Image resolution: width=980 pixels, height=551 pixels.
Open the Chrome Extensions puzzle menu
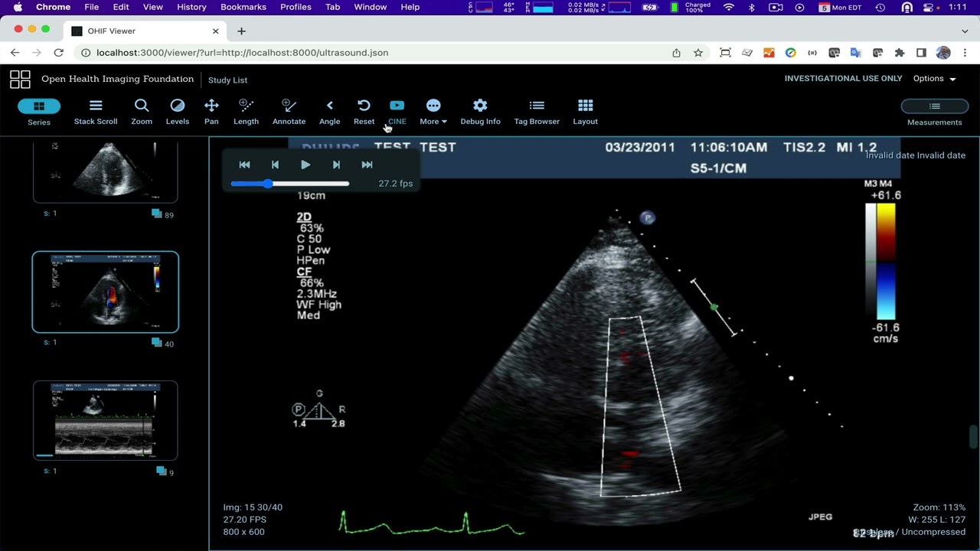(900, 53)
